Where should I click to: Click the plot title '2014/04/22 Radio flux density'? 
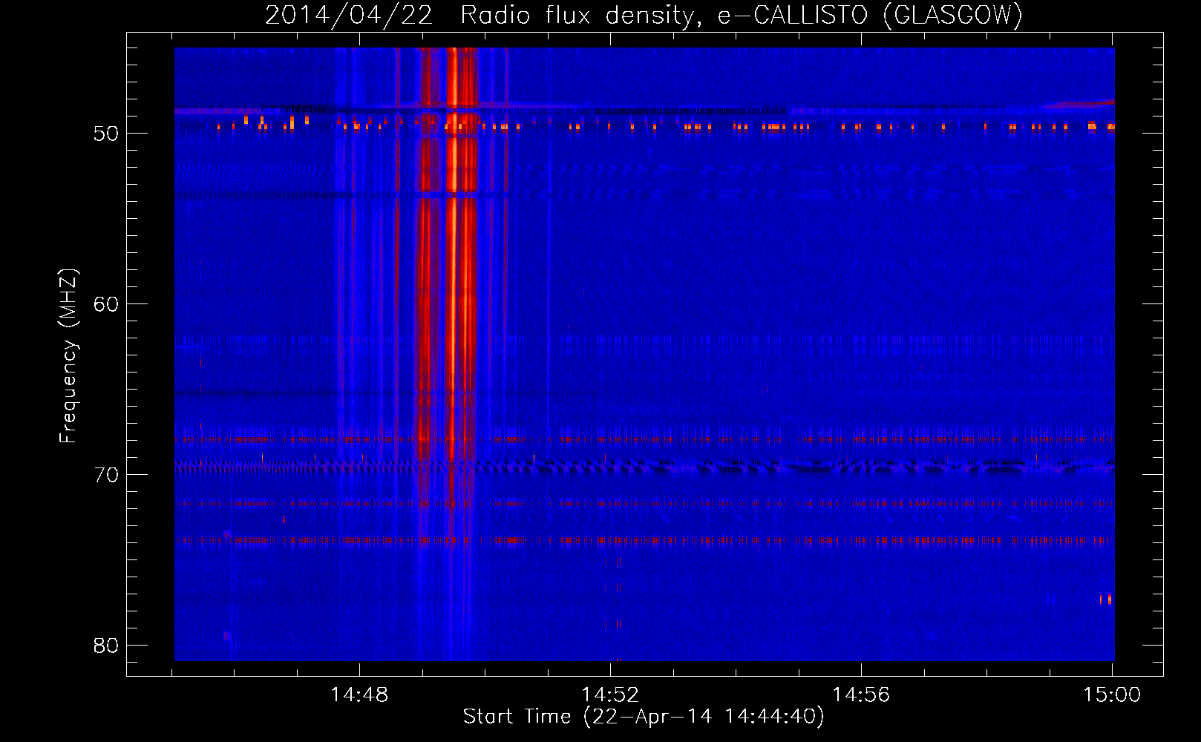click(482, 16)
